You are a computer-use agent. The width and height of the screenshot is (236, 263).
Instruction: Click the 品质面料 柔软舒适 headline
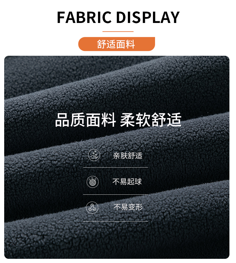tap(118, 120)
